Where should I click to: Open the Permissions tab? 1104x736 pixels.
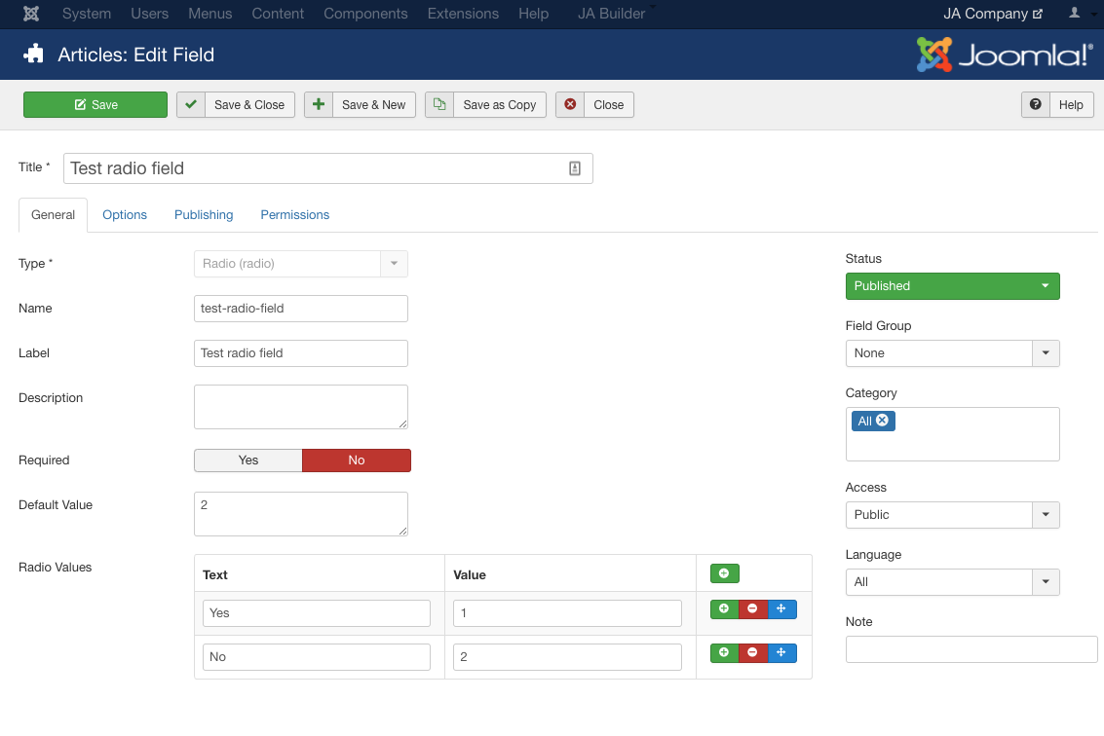pos(294,215)
